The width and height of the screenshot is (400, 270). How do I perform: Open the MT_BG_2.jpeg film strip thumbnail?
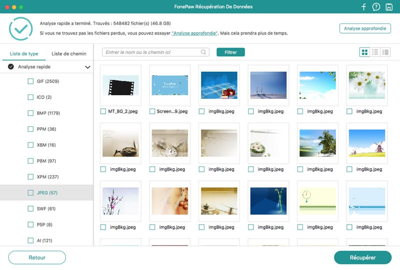click(120, 85)
